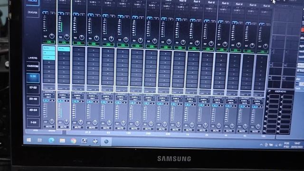The width and height of the screenshot is (304, 171).
Task: Open the taskbar clock and date
Action: [x=296, y=145]
